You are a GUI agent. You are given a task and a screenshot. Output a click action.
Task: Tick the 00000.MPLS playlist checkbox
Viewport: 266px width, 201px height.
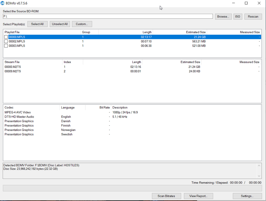pos(6,37)
